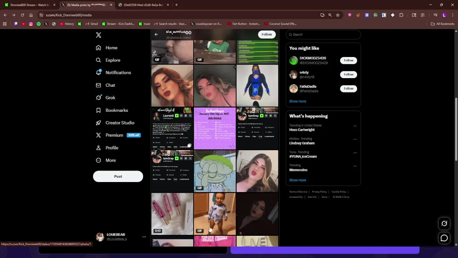Open floating Grok button
The width and height of the screenshot is (458, 258).
point(444,224)
